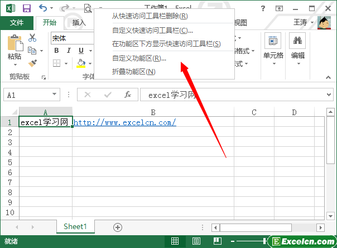Click the zoom slider track

point(251,241)
